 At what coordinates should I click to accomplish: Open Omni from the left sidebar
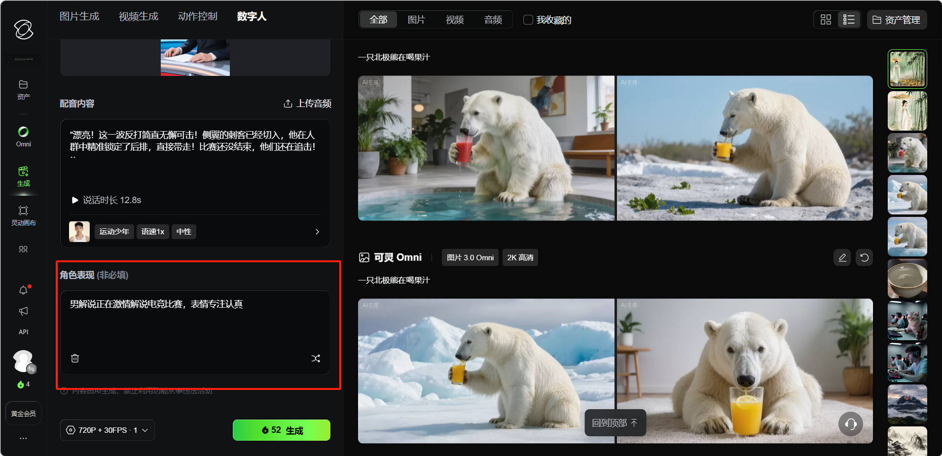tap(23, 137)
